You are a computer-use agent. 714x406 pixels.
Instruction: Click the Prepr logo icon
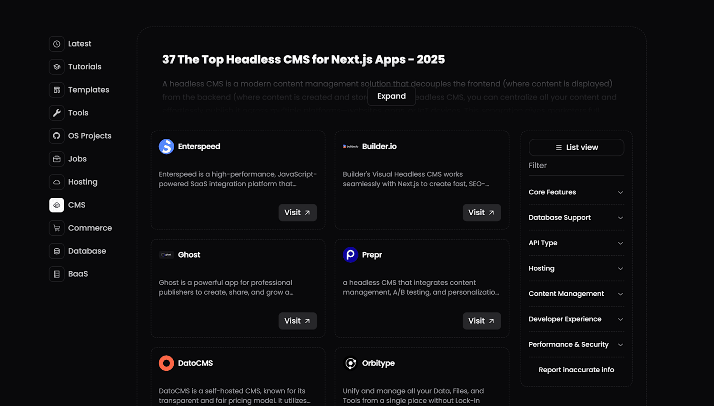(x=350, y=255)
